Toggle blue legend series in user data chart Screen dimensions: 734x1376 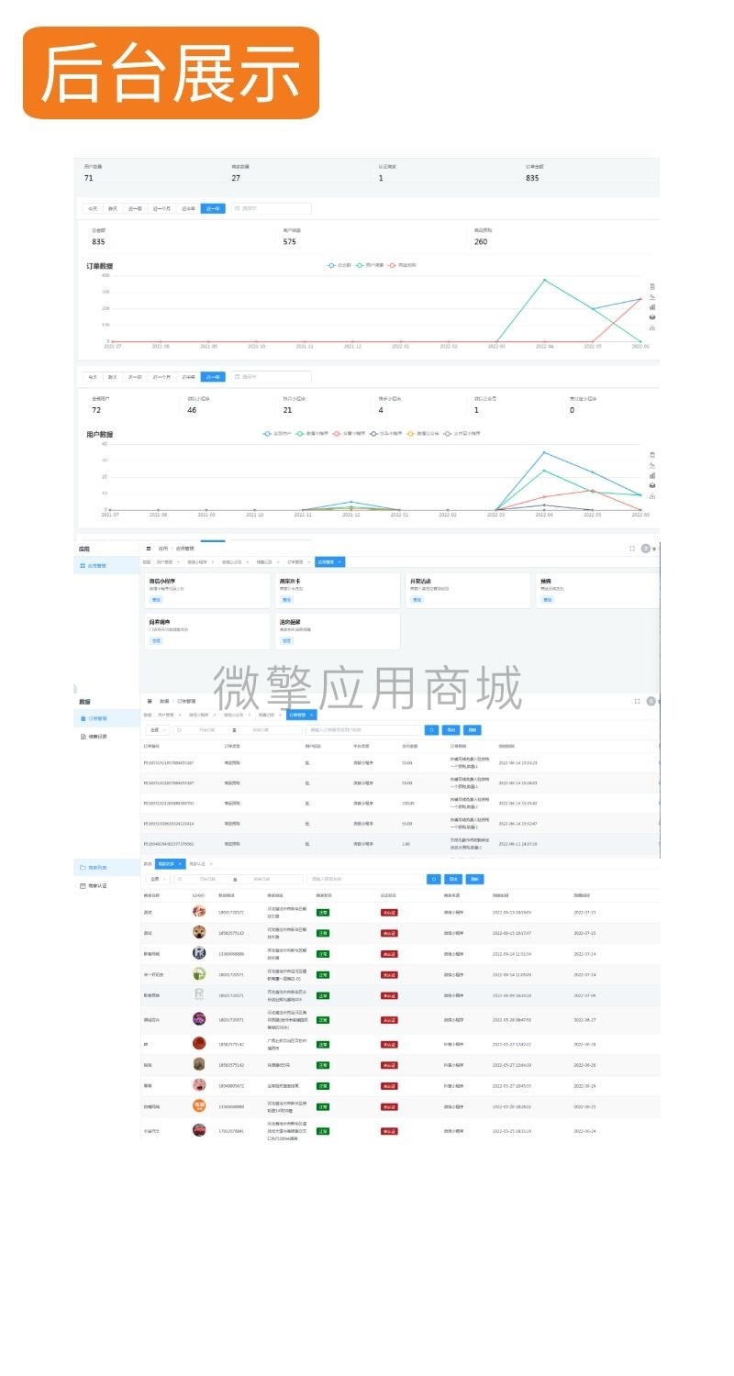pos(277,433)
